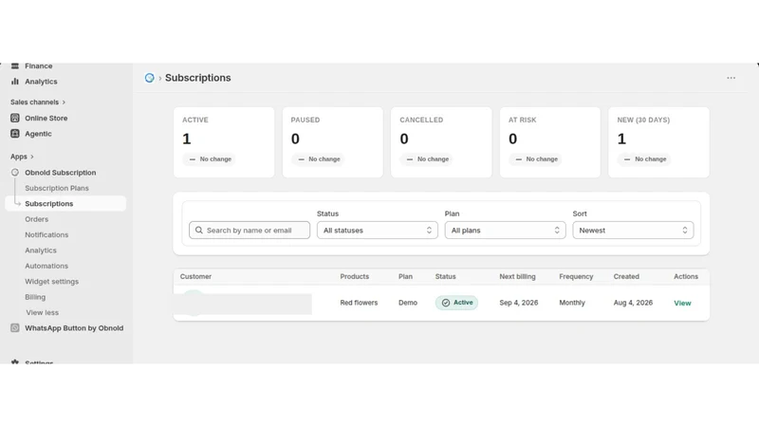This screenshot has width=759, height=427.
Task: Click the AT RISK summary card
Action: 550,142
